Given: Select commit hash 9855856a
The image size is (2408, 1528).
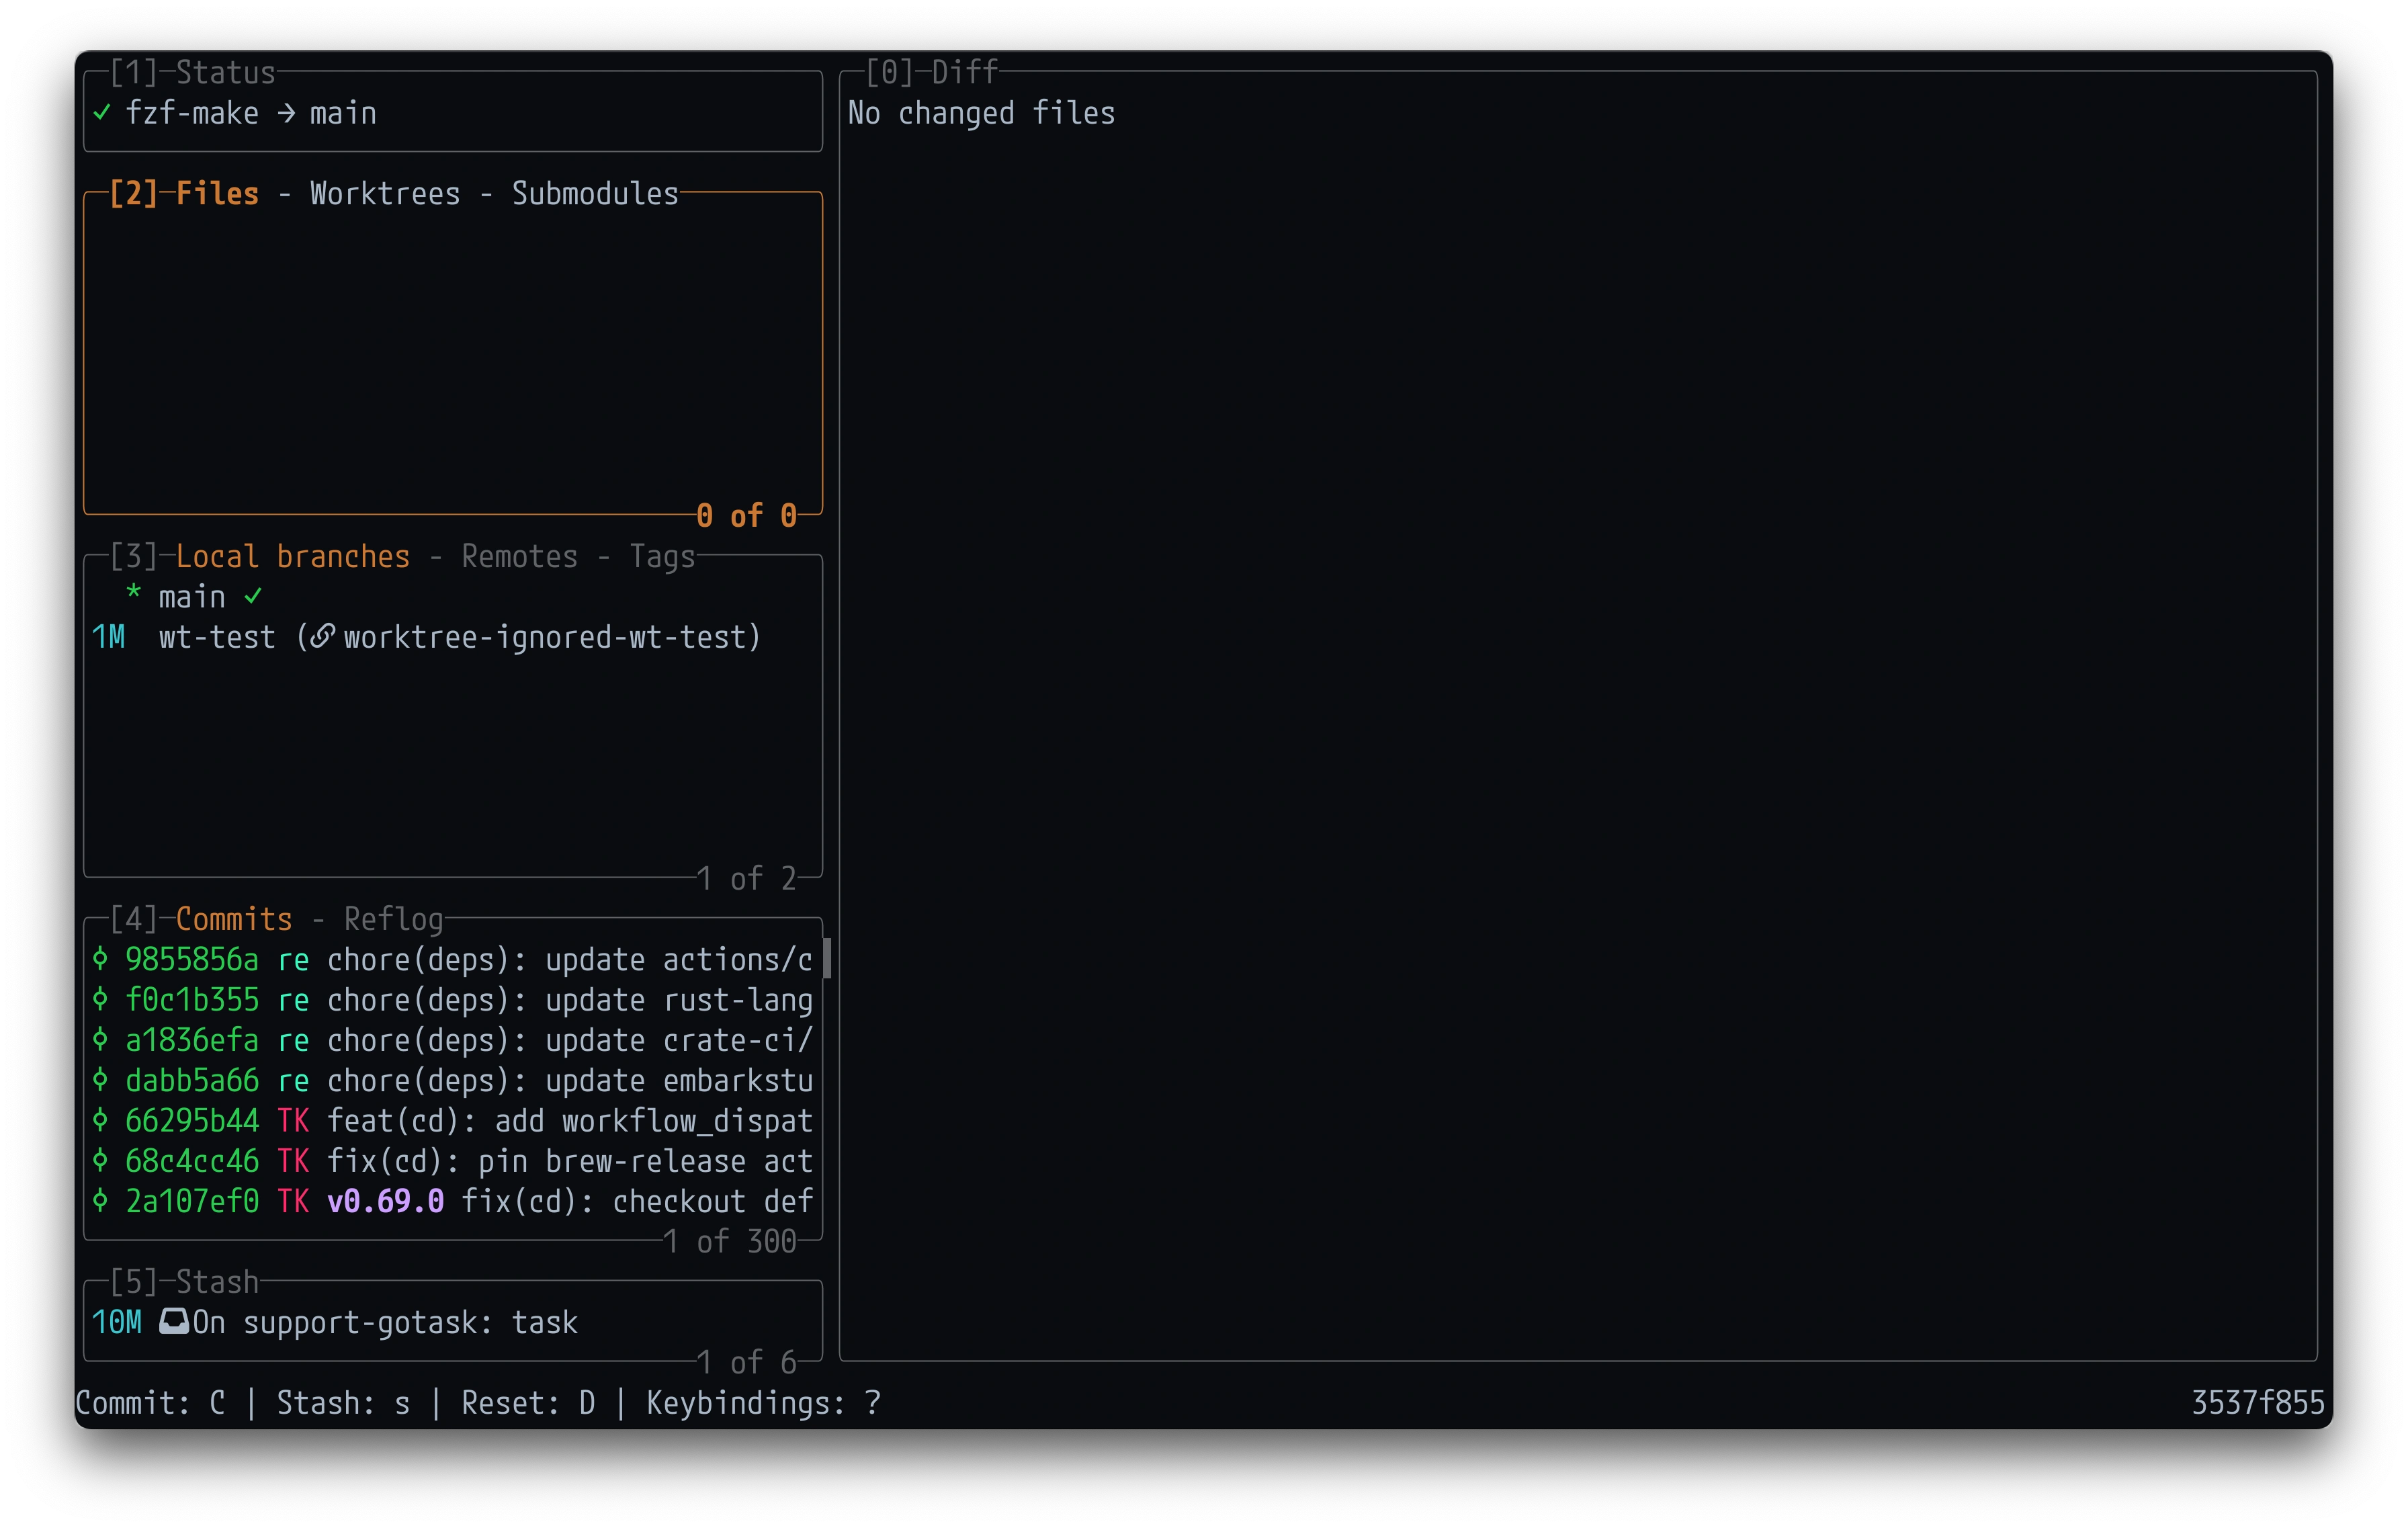Looking at the screenshot, I should click(x=191, y=959).
